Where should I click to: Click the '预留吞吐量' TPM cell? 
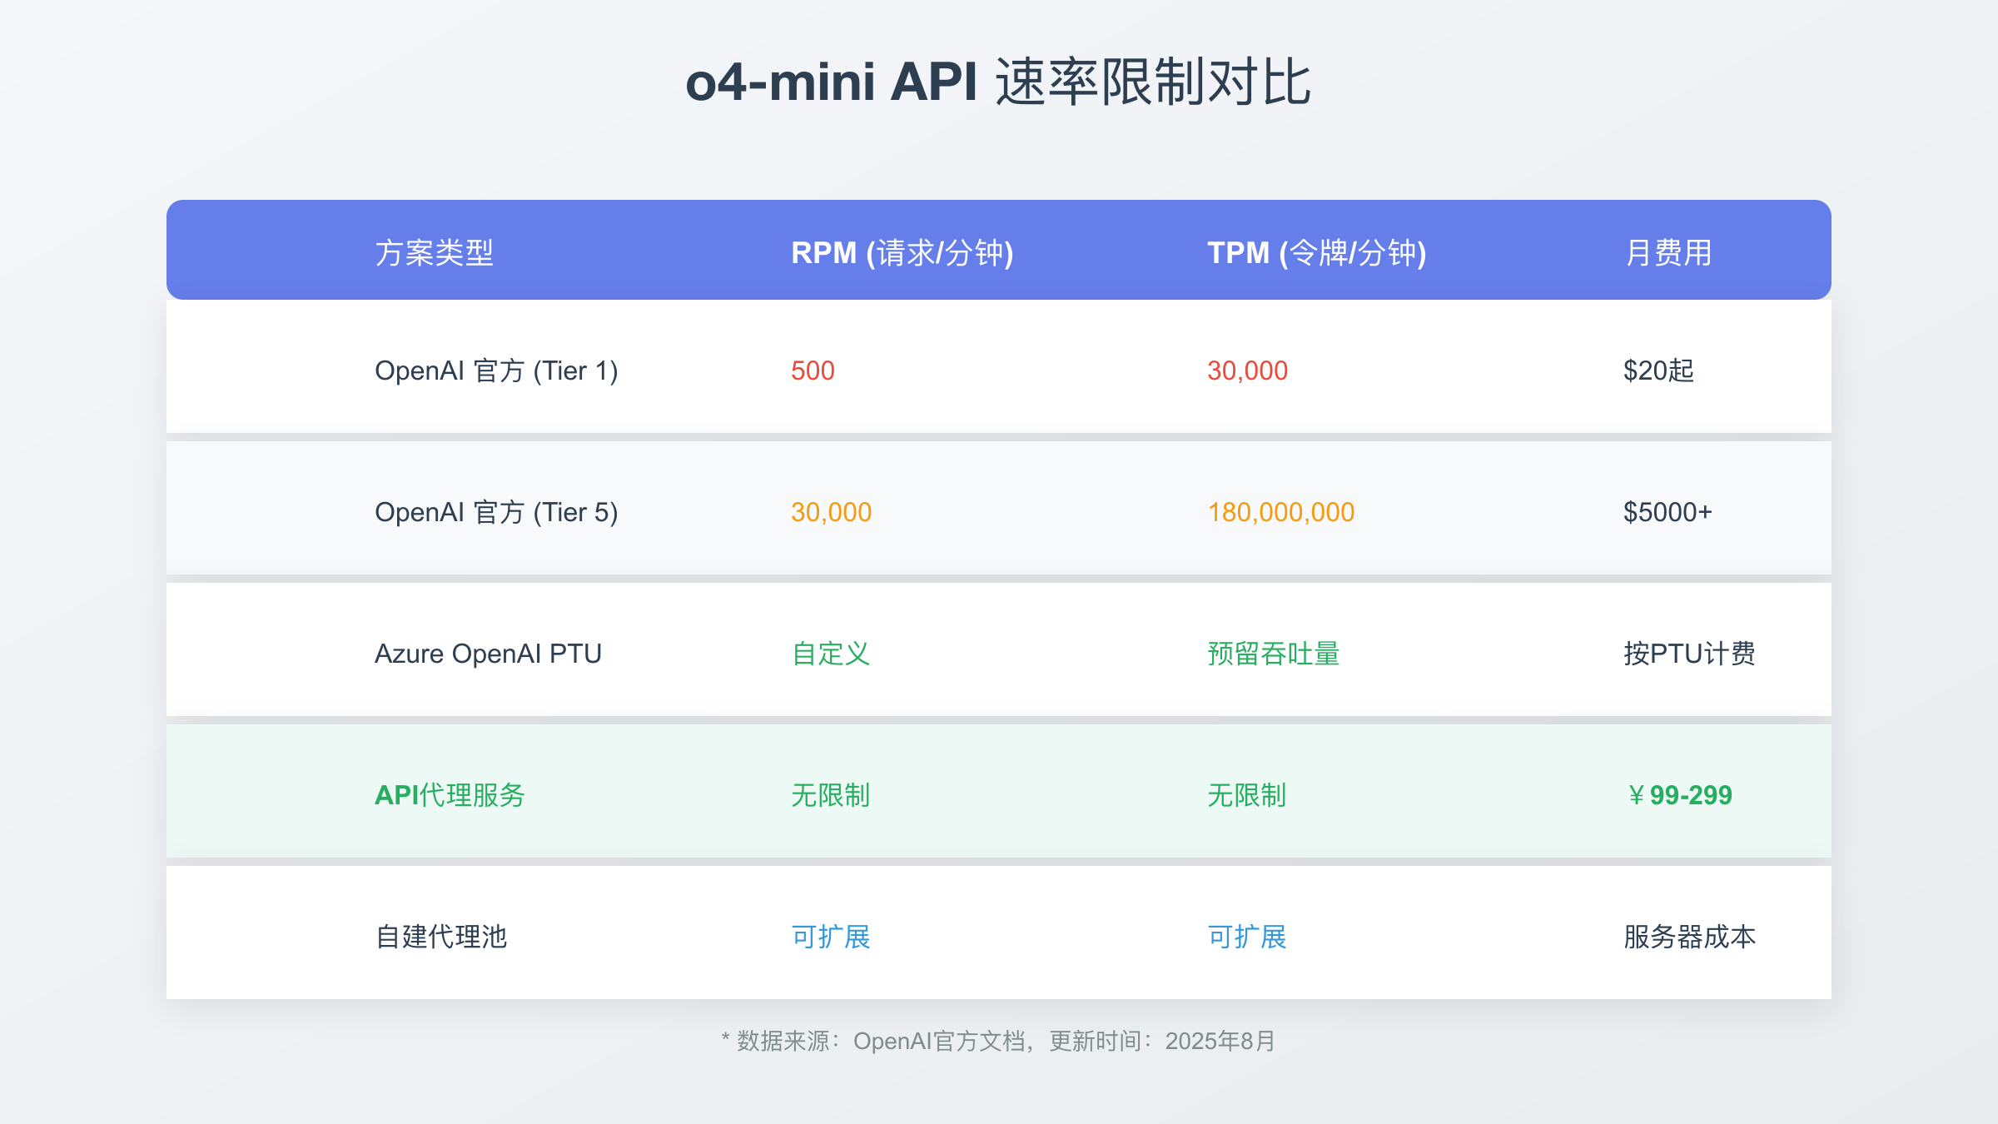coord(1274,654)
